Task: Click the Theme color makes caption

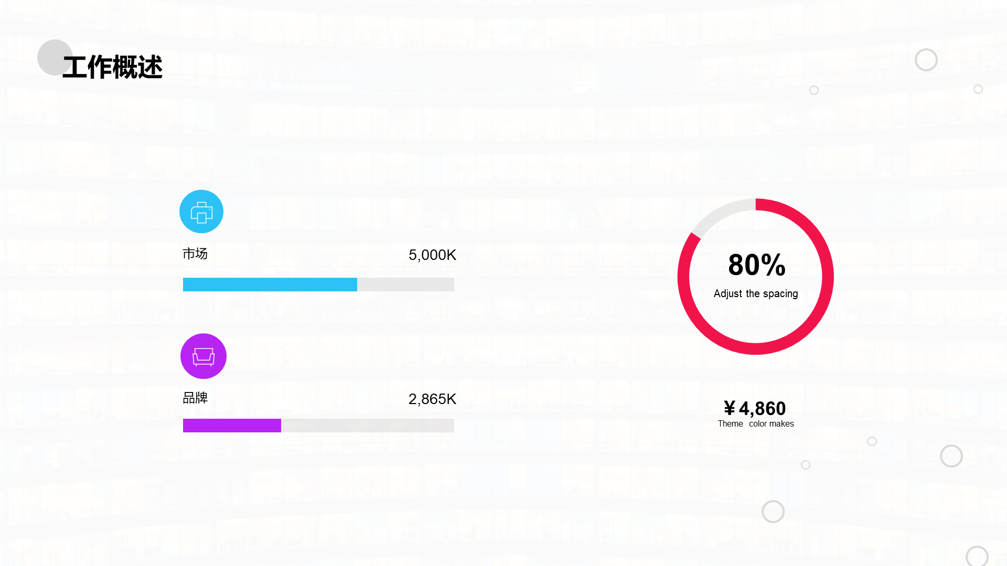Action: tap(756, 424)
